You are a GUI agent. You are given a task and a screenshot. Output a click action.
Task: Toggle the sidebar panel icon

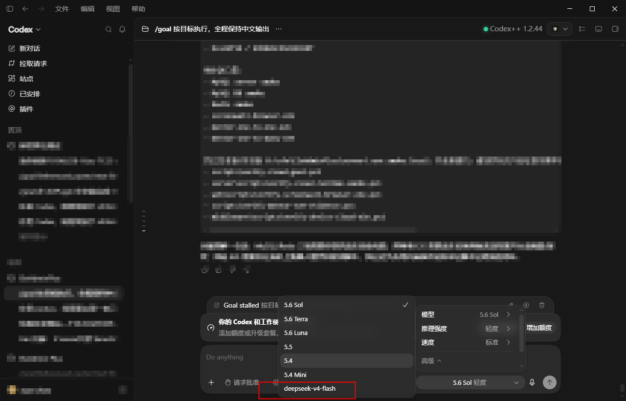pyautogui.click(x=10, y=9)
